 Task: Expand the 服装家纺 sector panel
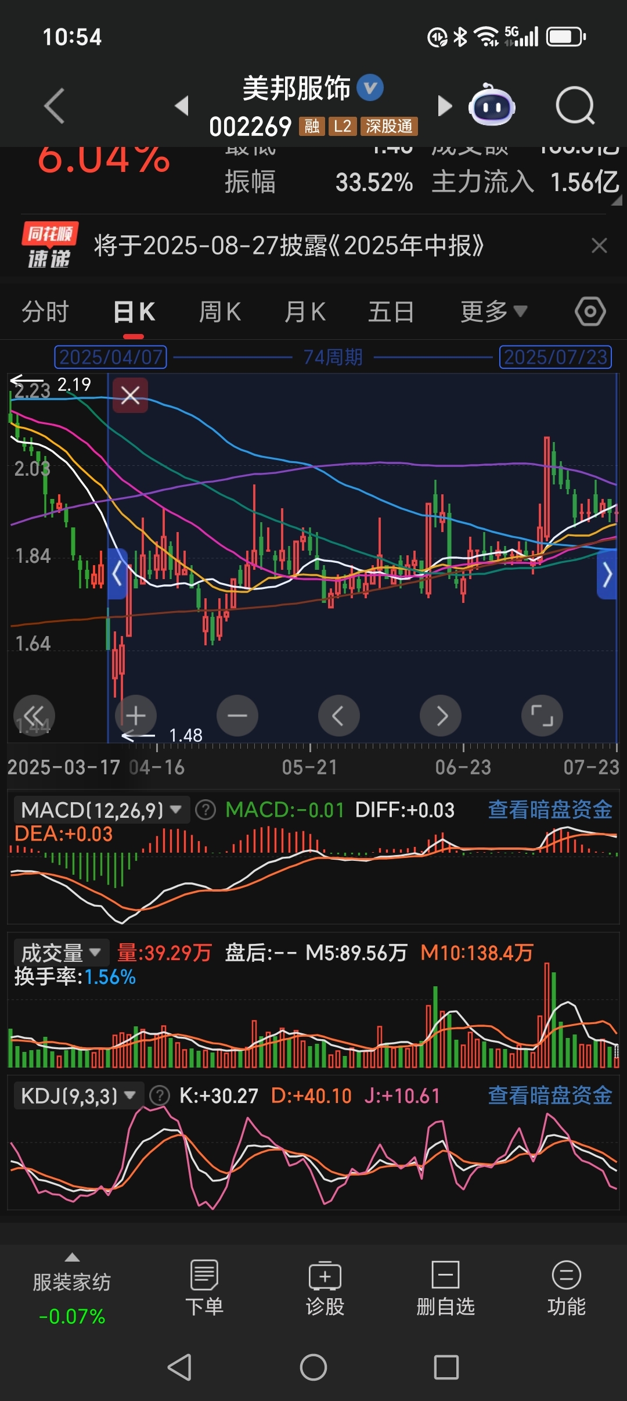click(72, 1289)
